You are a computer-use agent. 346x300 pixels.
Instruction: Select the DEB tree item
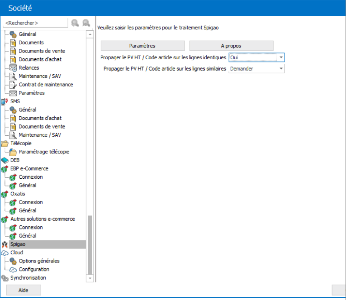click(15, 160)
